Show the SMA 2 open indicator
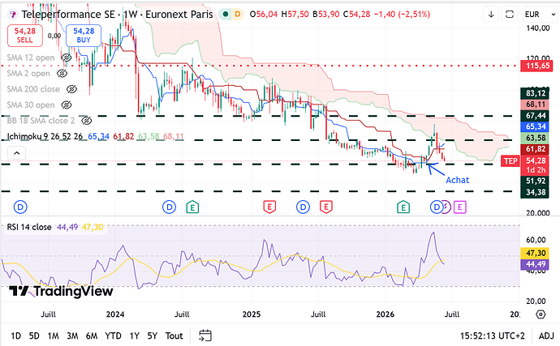 62,74
